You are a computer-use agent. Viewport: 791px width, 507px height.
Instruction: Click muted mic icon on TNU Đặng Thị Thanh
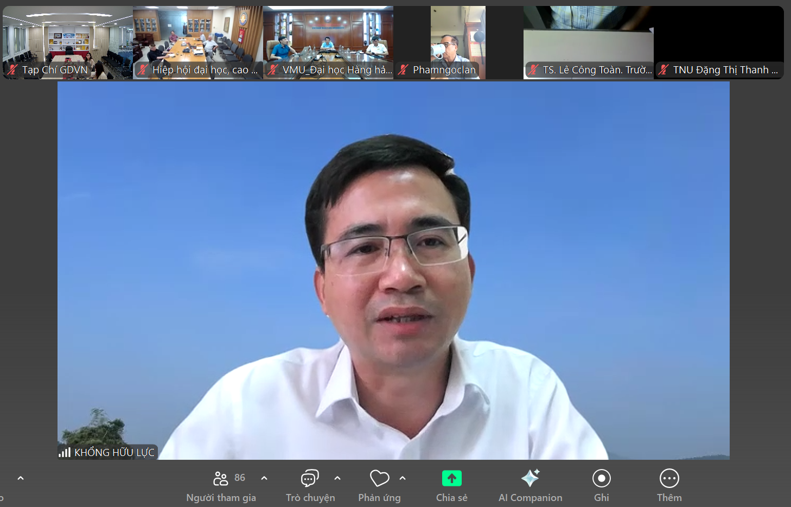[x=664, y=69]
